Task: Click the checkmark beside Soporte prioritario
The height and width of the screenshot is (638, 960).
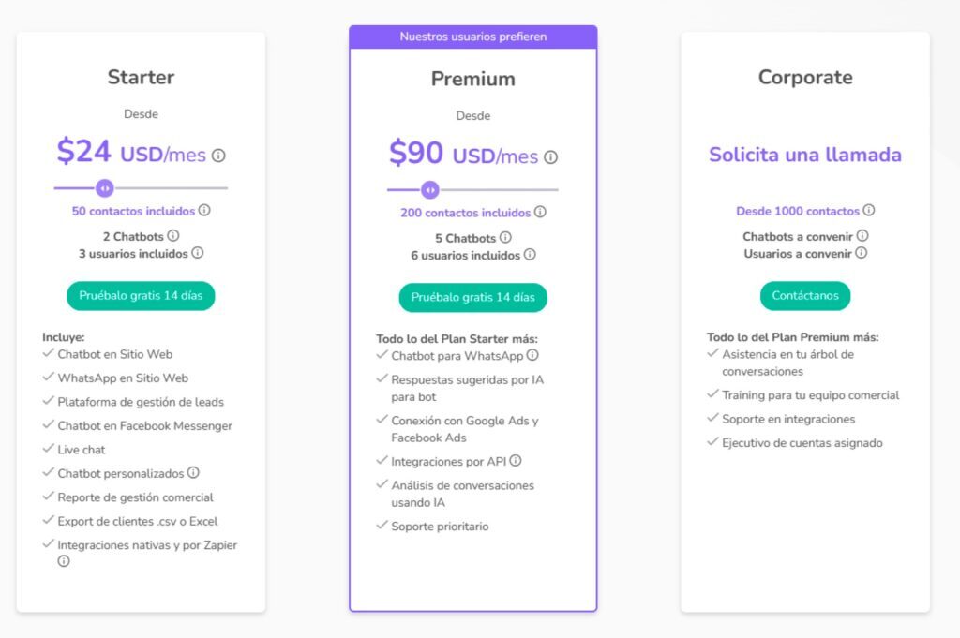Action: (x=381, y=527)
